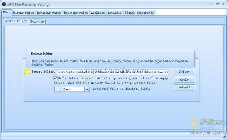
Task: Select the Start-up sub-tab
Action: (x=37, y=22)
